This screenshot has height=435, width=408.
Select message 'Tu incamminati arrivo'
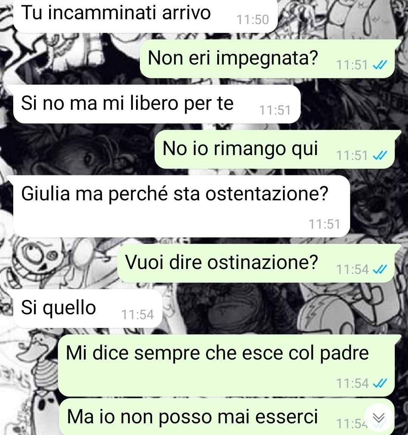pos(145,15)
